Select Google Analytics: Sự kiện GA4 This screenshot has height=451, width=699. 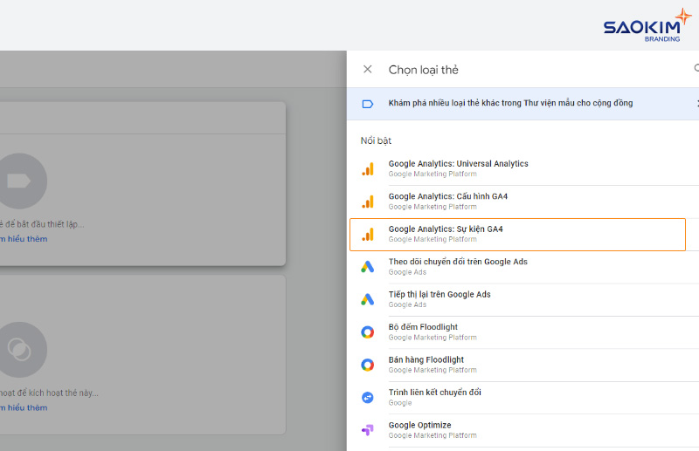(x=517, y=234)
